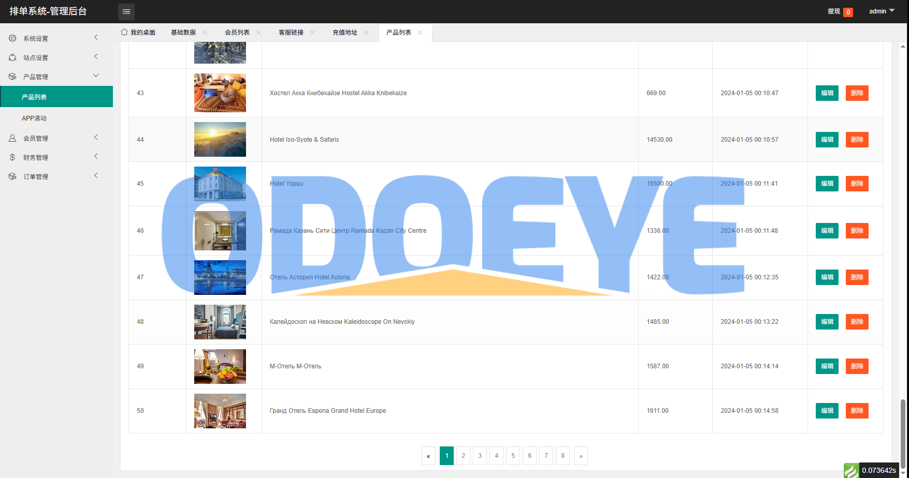
Task: Switch to the 会员列表 tab
Action: 237,32
